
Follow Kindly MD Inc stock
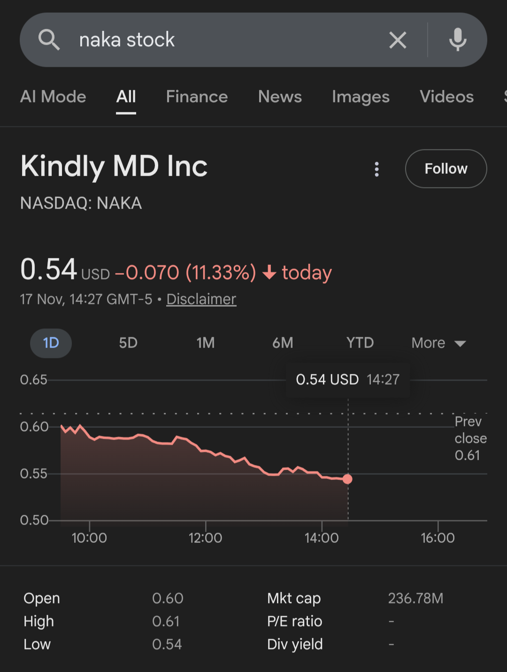point(446,169)
